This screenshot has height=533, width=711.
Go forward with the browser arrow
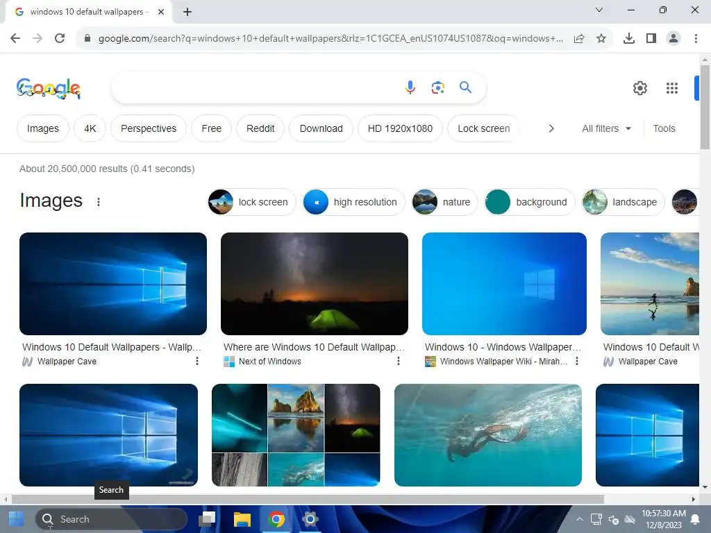click(37, 38)
